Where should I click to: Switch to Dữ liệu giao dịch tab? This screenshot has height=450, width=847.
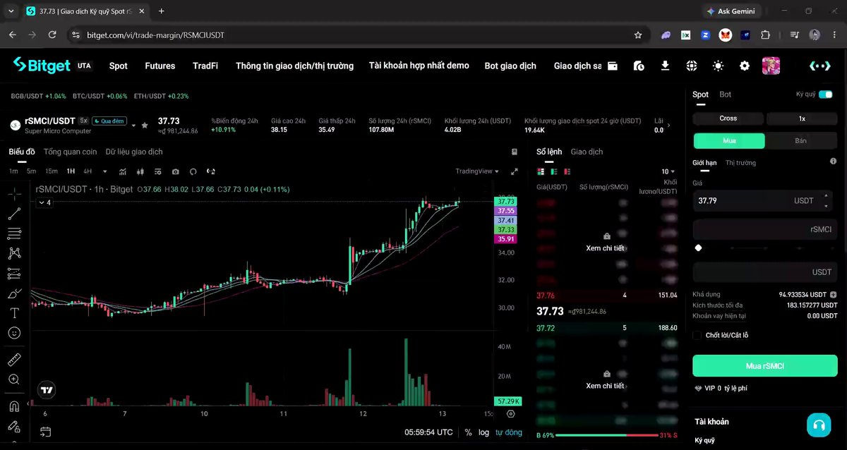tap(134, 152)
